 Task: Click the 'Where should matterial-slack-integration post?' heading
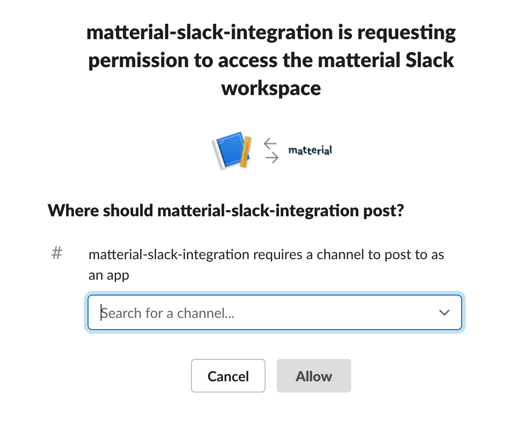click(226, 211)
